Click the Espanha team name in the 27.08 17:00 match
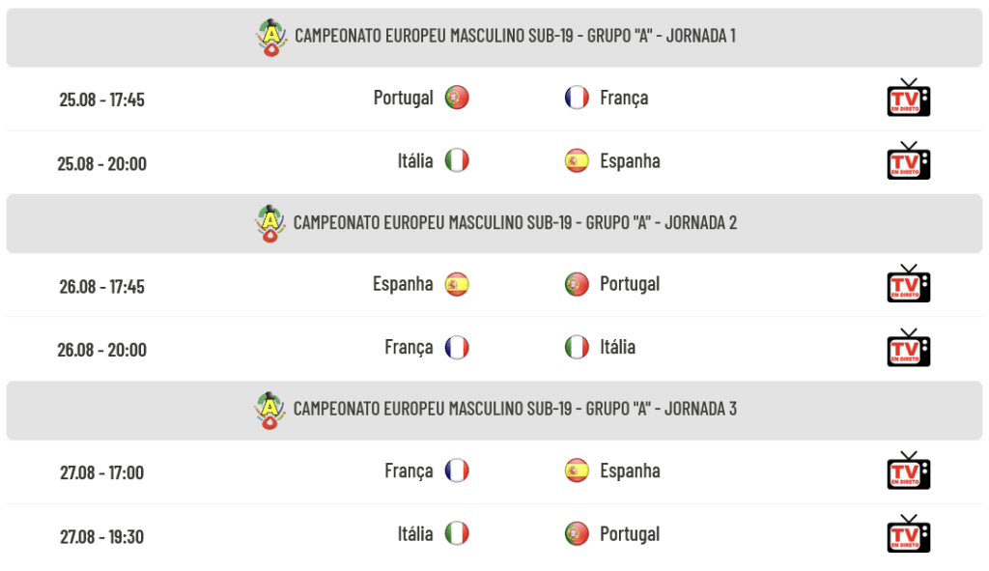This screenshot has width=989, height=571. point(630,471)
